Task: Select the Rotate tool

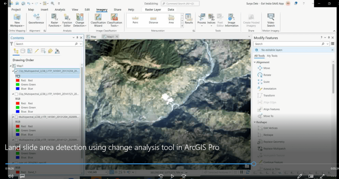Action: coord(264,75)
